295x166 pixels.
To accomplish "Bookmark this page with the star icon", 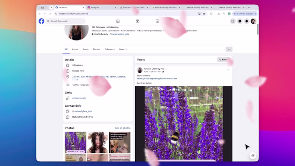I will pyautogui.click(x=204, y=14).
